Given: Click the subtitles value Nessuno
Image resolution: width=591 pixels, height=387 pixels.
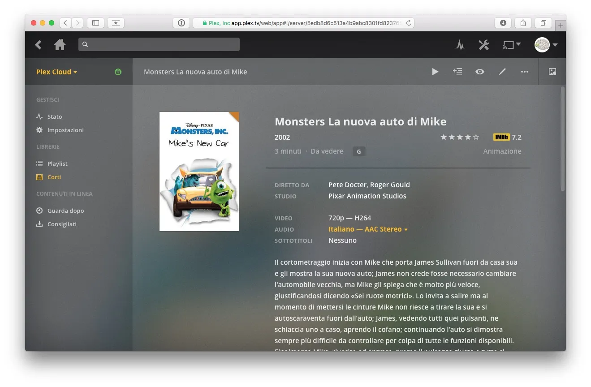Looking at the screenshot, I should coord(343,240).
